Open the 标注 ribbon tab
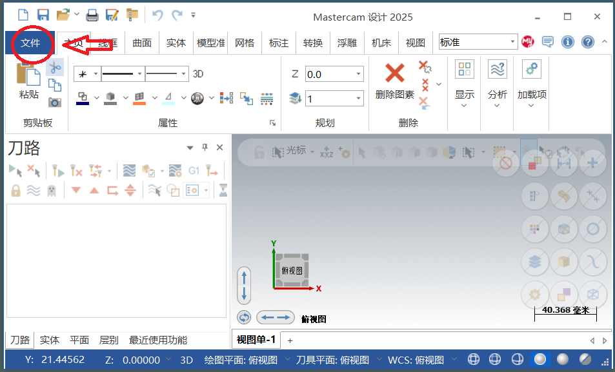Image resolution: width=615 pixels, height=372 pixels. pos(279,43)
